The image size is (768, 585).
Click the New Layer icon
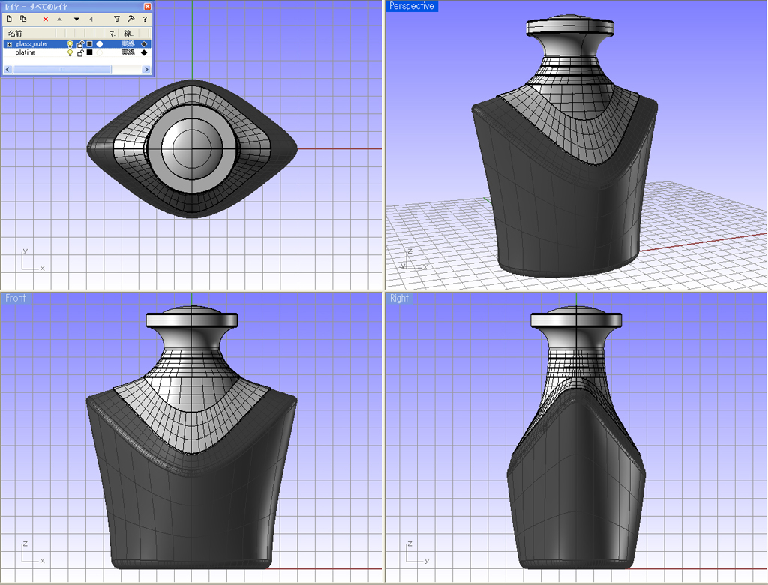tap(10, 19)
